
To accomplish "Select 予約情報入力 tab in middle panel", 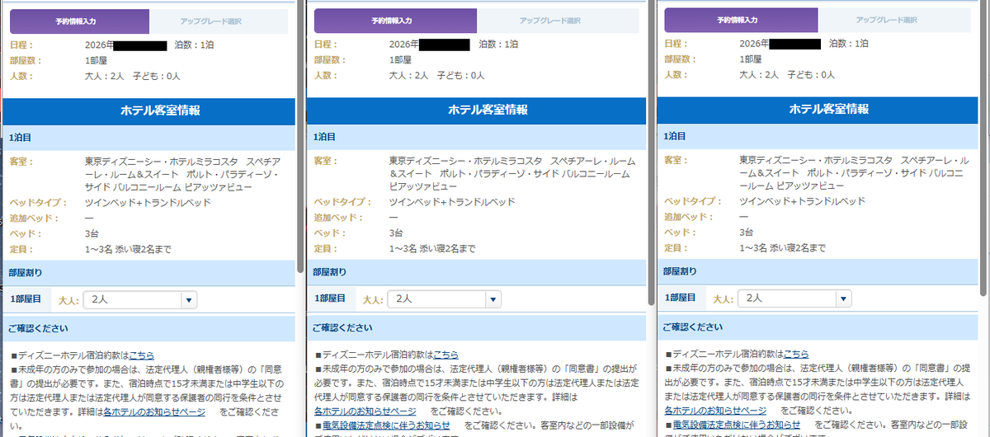I will [396, 21].
